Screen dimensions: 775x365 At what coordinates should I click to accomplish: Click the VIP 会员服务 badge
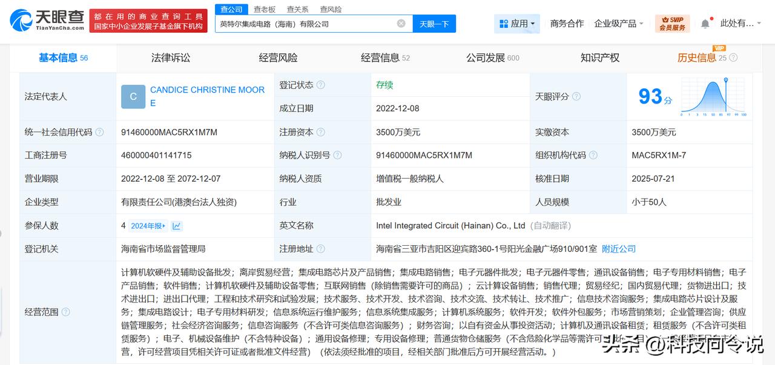point(672,24)
